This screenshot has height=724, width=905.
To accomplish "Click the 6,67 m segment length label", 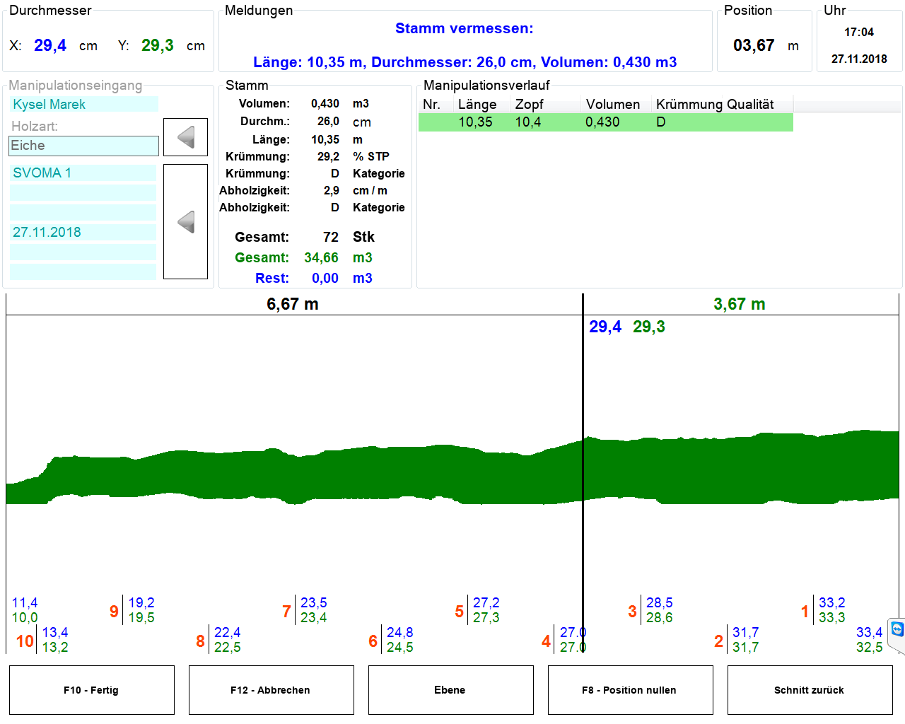I will pos(293,304).
